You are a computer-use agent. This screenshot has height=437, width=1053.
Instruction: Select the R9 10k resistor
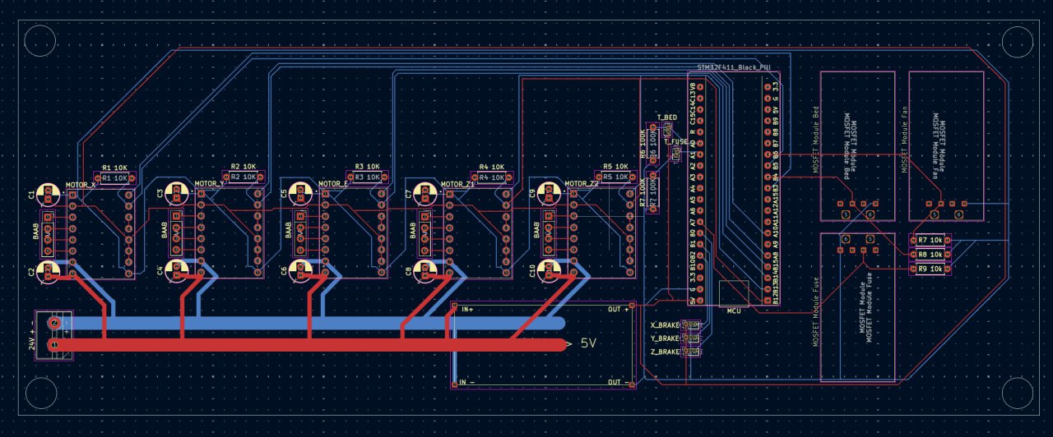point(930,269)
